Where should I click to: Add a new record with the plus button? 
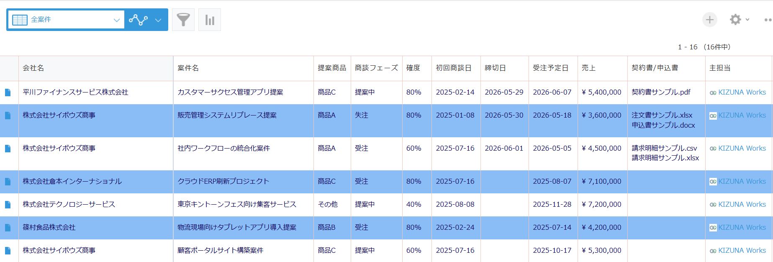[710, 20]
